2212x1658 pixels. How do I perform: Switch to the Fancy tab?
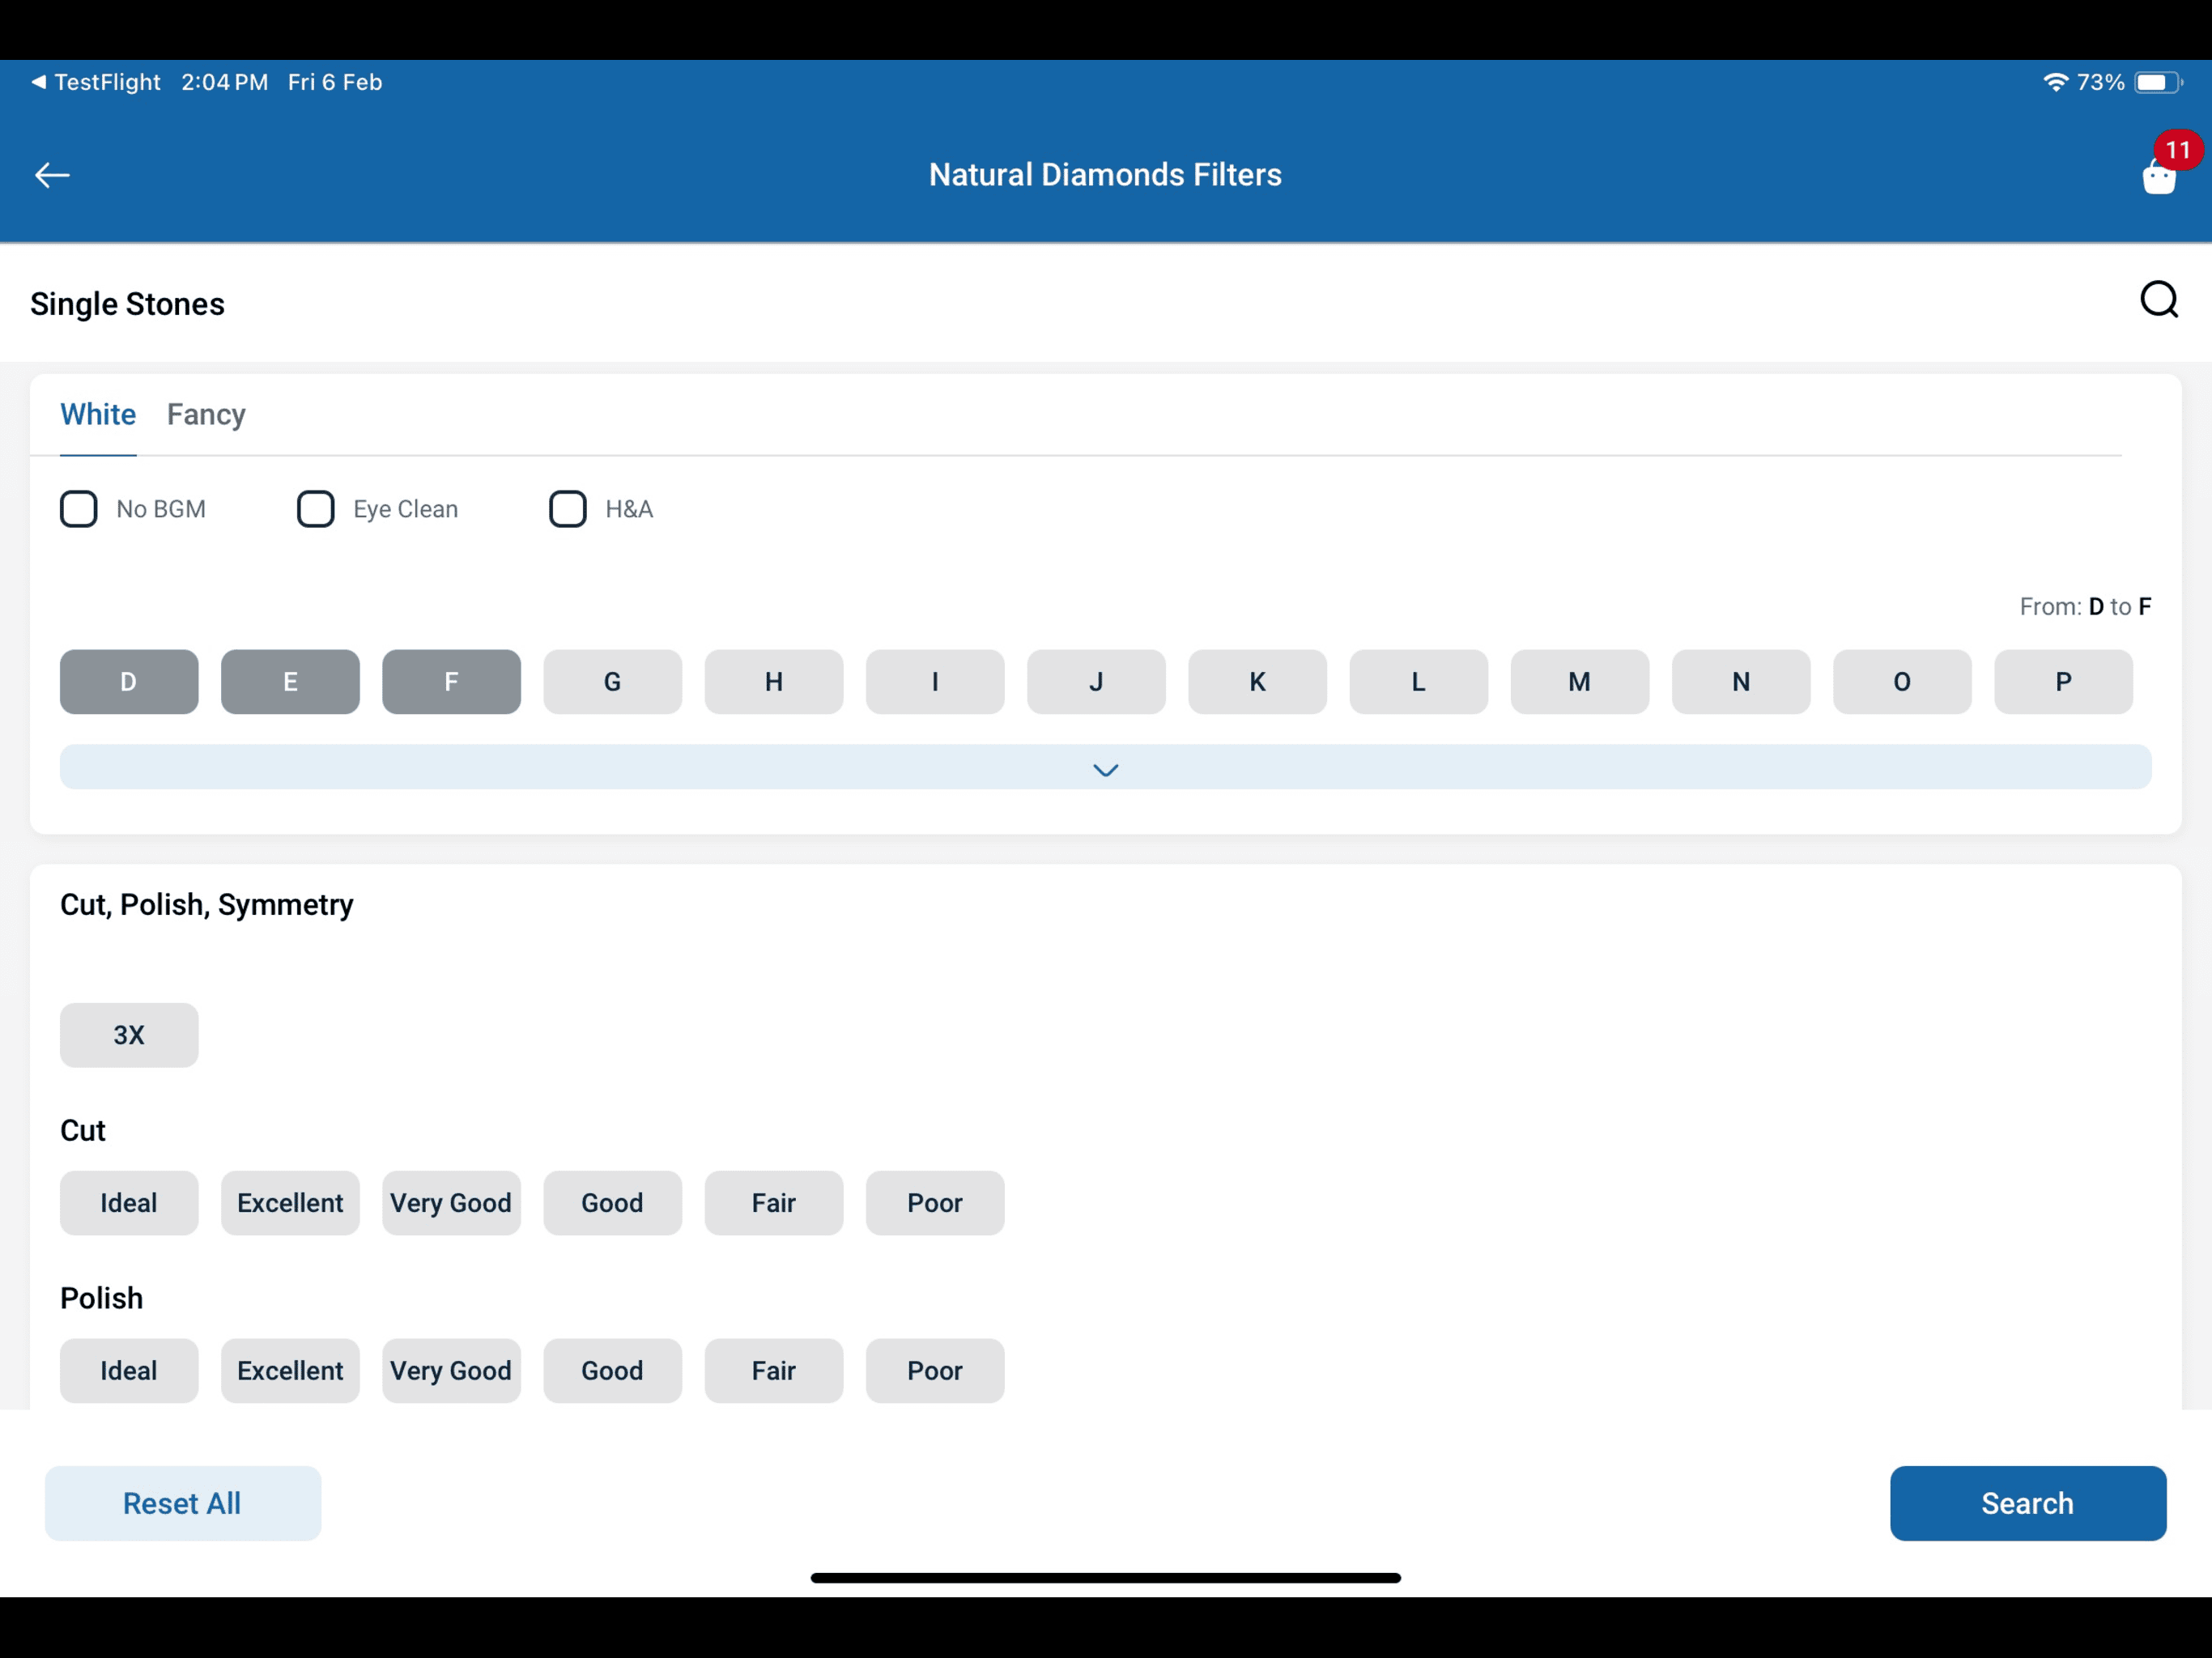click(x=206, y=414)
